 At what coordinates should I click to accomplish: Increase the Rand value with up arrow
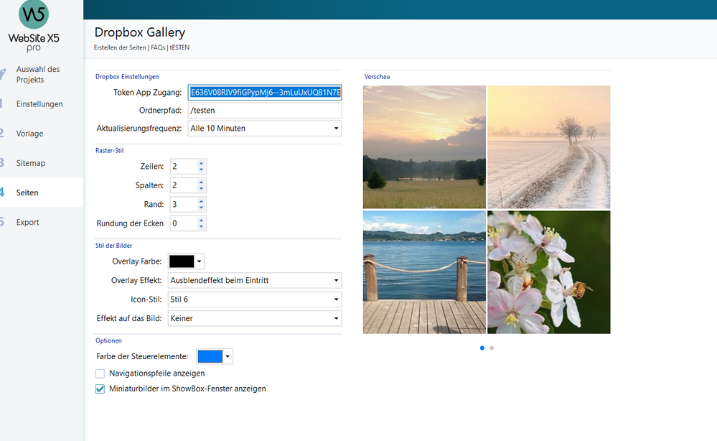[x=202, y=200]
